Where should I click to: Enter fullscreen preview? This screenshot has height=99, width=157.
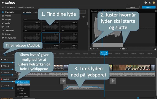point(155,49)
